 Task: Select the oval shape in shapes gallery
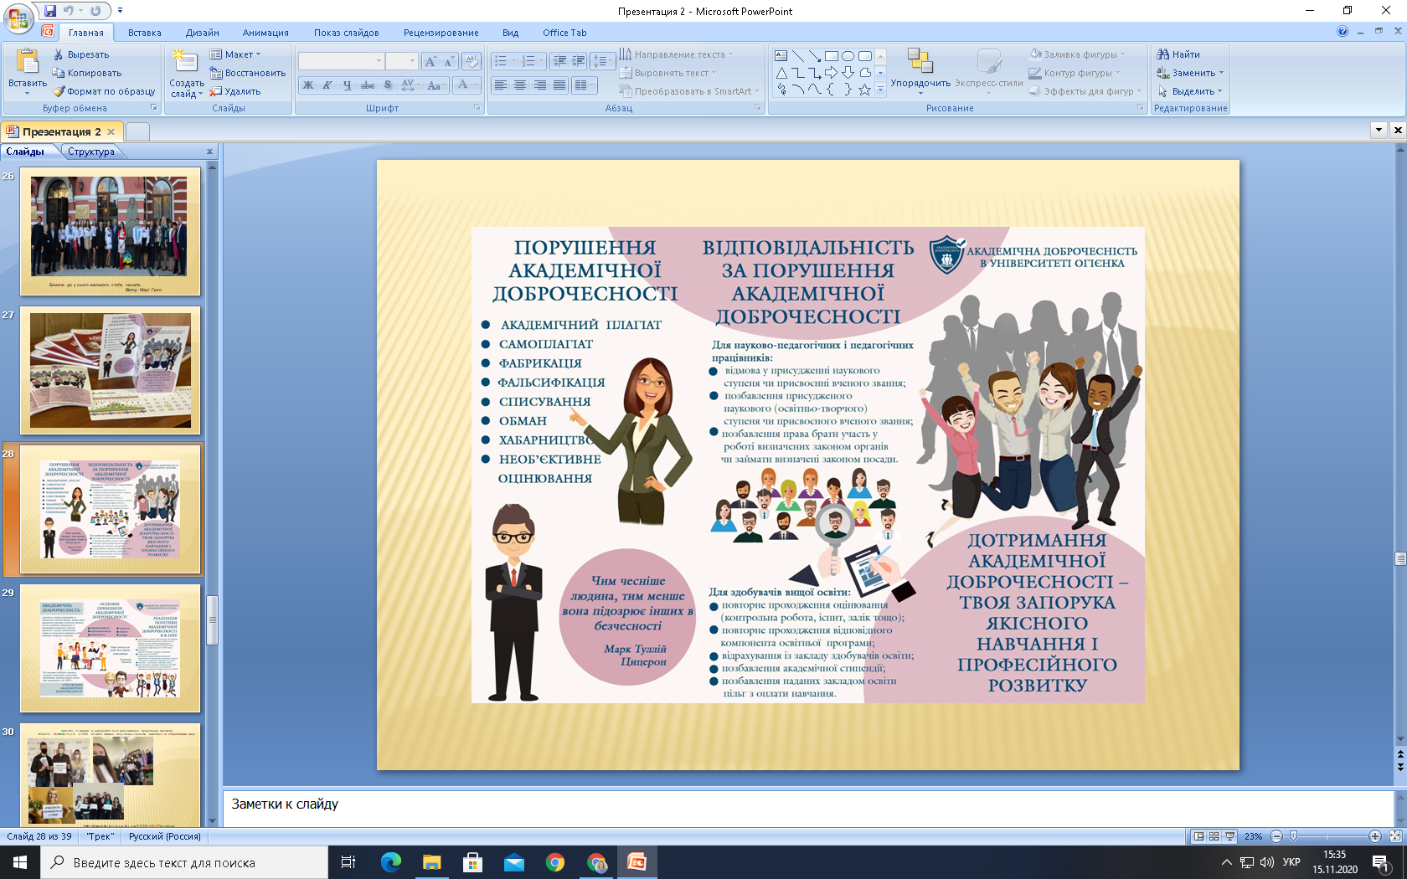point(848,56)
